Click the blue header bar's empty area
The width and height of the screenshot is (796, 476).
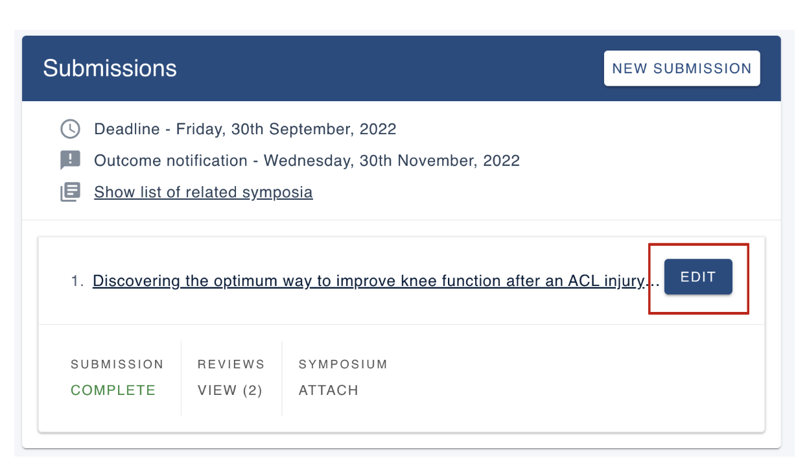pos(389,69)
